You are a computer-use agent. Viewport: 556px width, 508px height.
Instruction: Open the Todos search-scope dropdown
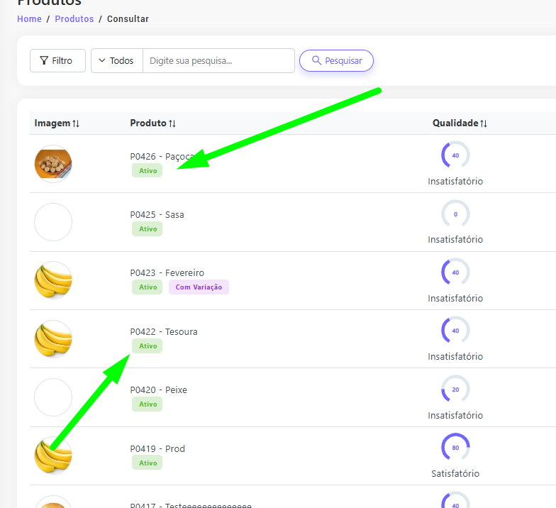point(117,61)
